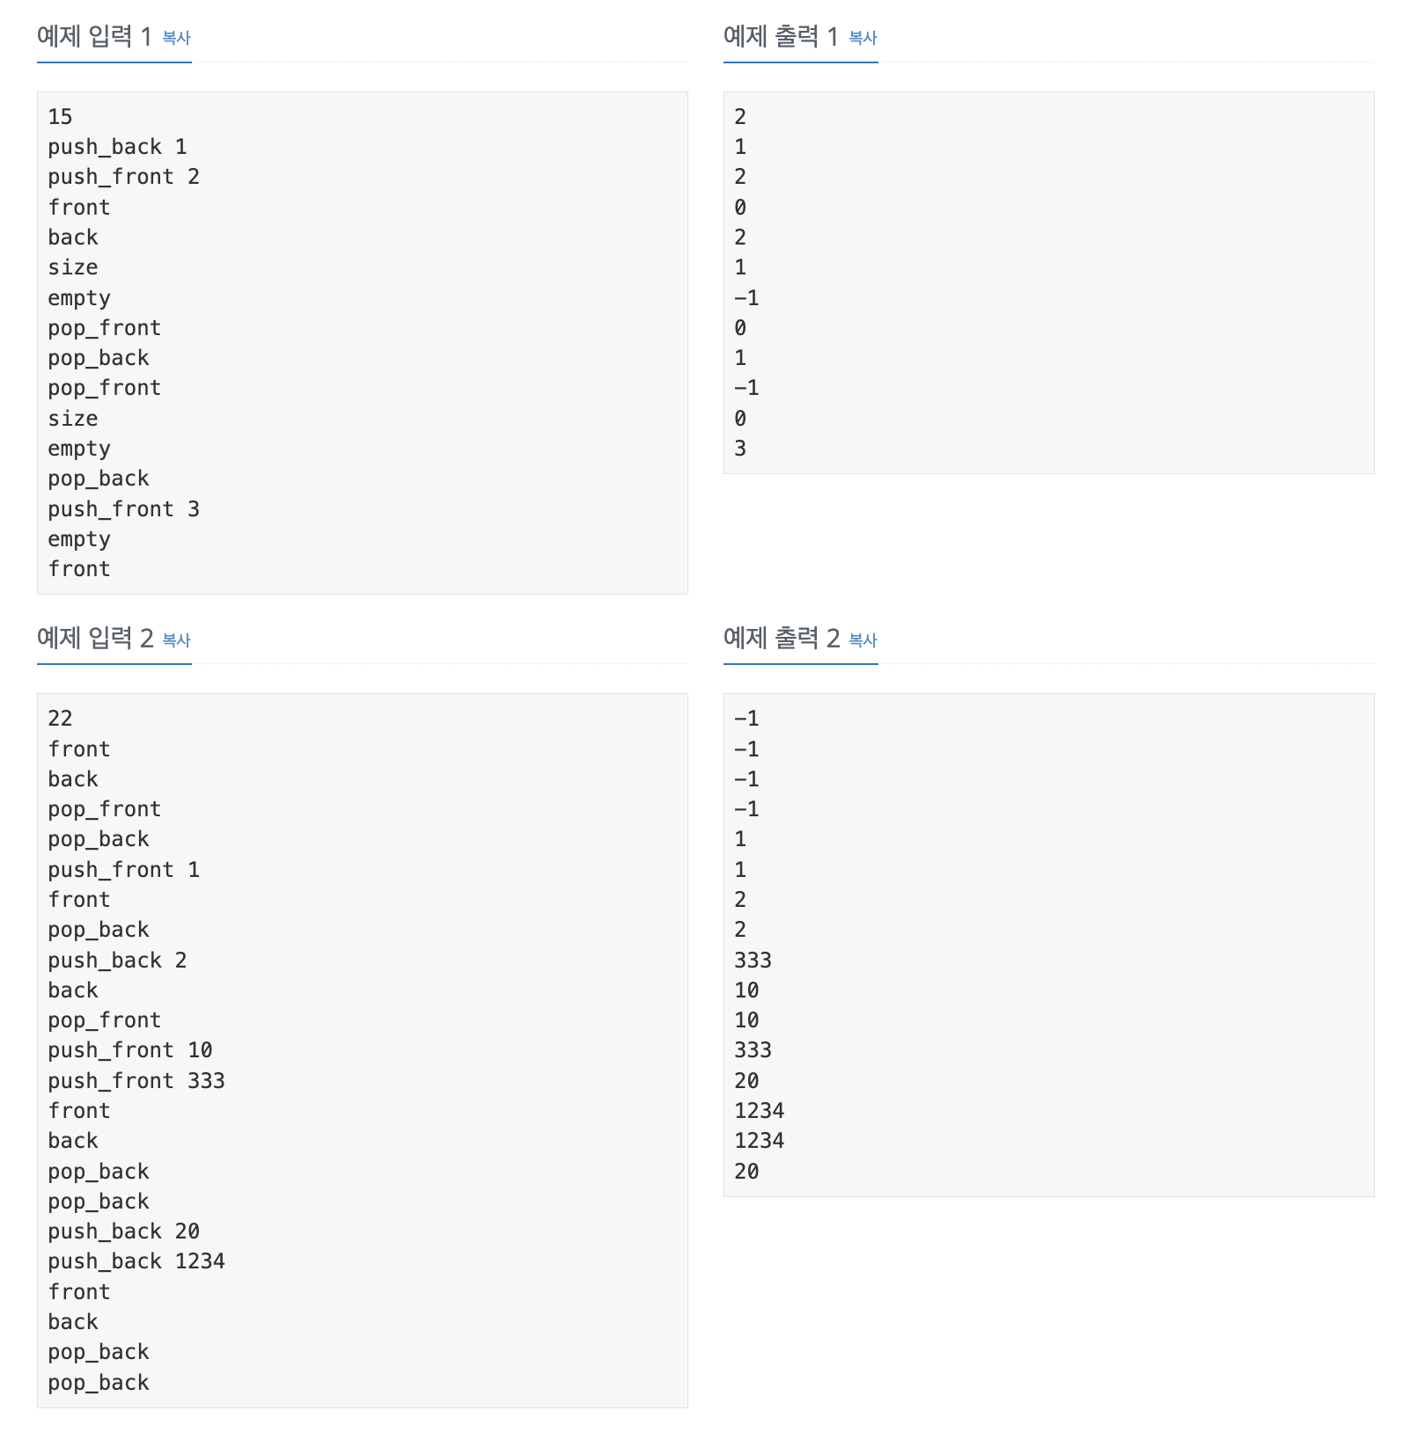Click the 예제 출력 1 heading
Viewport: 1403px width, 1432px height.
(781, 37)
